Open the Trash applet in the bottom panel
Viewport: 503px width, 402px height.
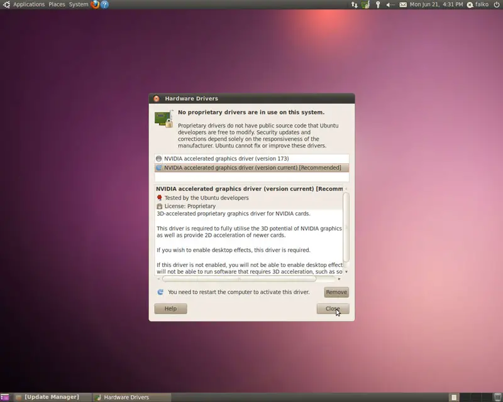pos(497,397)
